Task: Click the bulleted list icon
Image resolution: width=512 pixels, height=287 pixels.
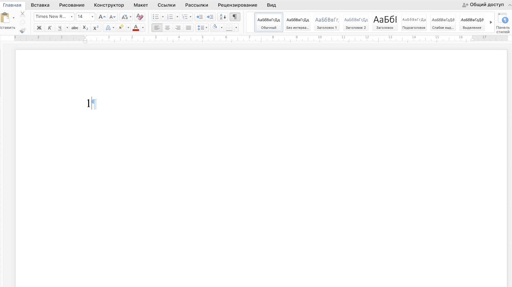Action: (155, 17)
